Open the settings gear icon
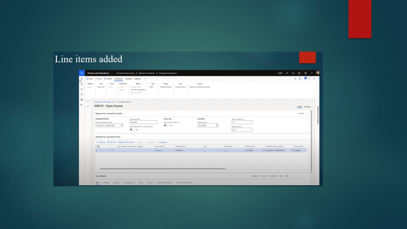The image size is (407, 229). [x=306, y=73]
